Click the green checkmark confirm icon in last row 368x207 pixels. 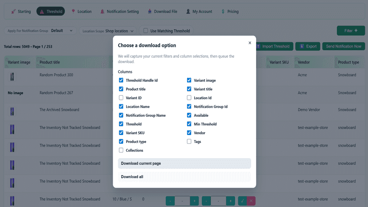[x=242, y=201]
